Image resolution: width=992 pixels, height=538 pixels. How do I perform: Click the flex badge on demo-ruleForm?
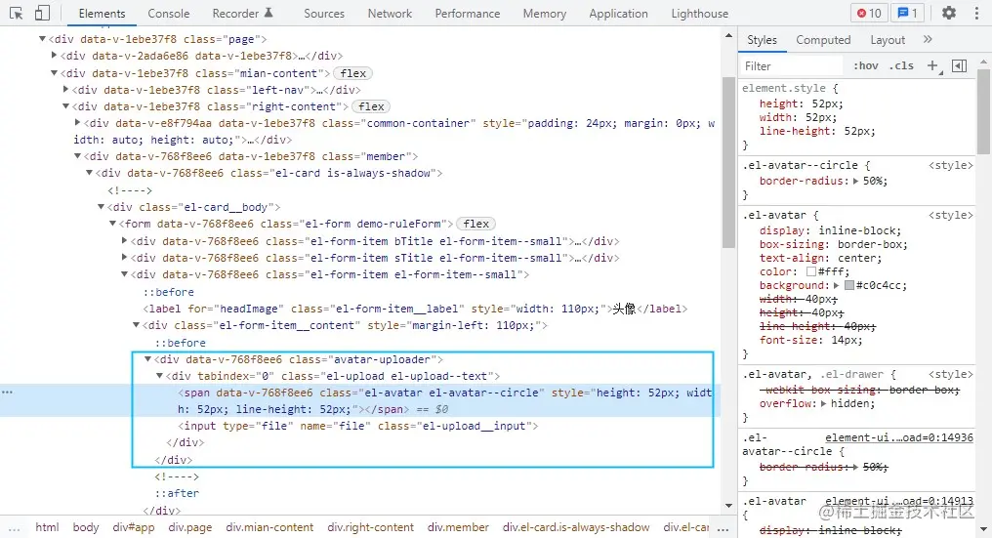click(x=475, y=224)
